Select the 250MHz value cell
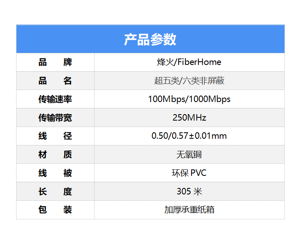 coord(189,118)
